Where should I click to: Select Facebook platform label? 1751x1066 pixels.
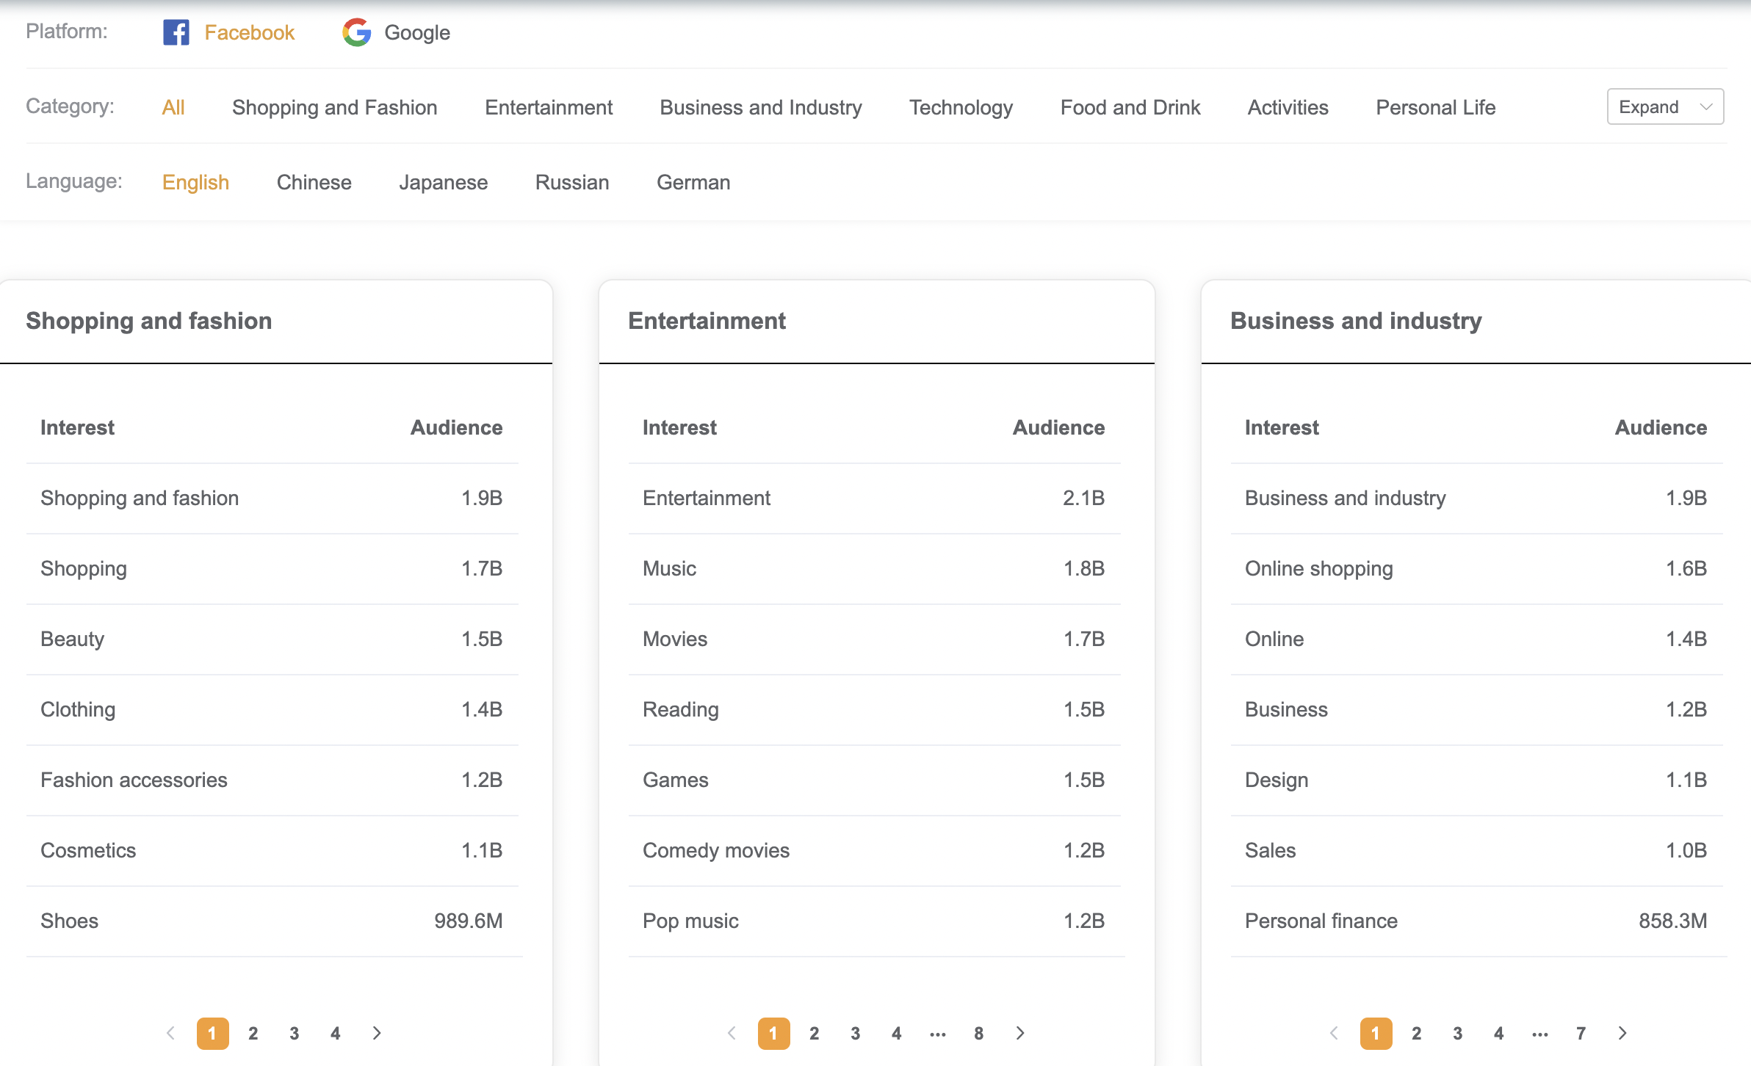coord(249,32)
